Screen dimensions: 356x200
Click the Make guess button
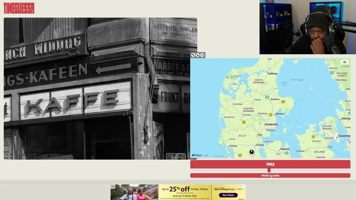click(270, 176)
